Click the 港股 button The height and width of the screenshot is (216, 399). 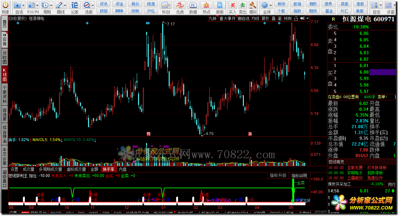click(360, 4)
